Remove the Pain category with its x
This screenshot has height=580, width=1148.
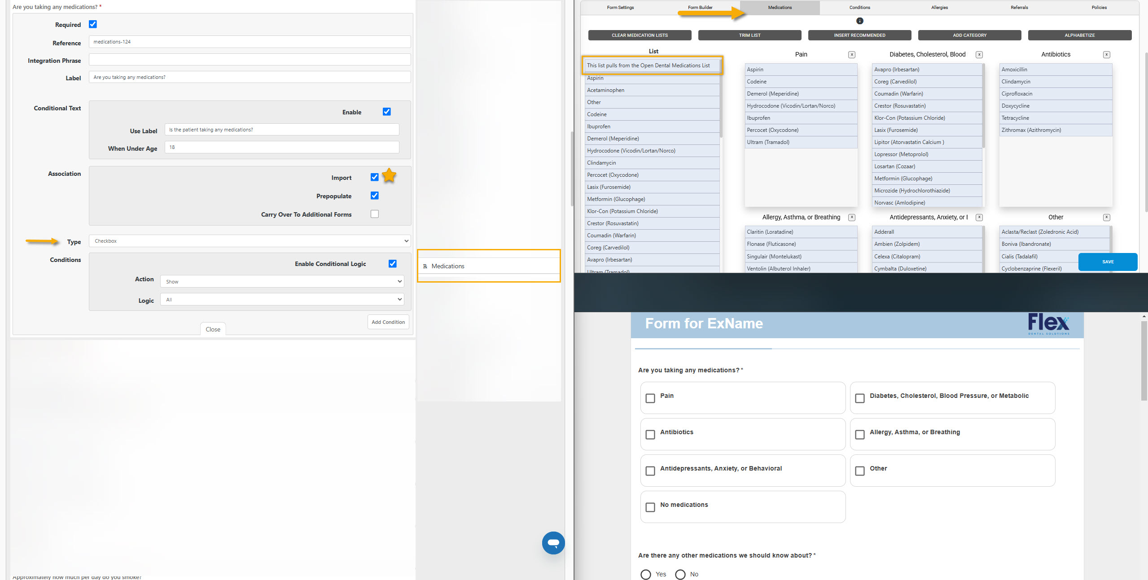851,55
